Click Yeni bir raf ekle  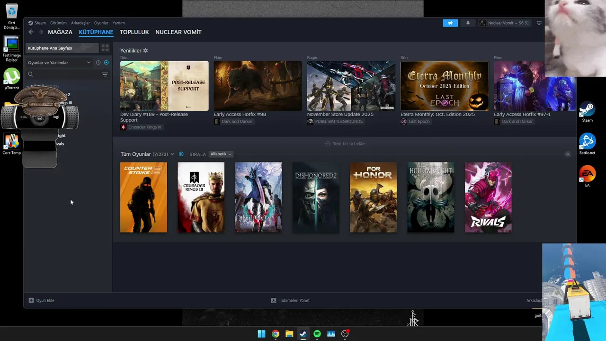pyautogui.click(x=345, y=144)
